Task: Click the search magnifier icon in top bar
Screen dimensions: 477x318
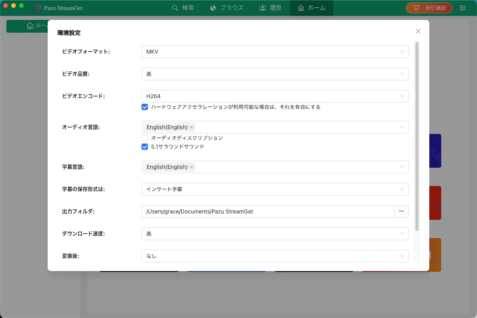Action: (175, 8)
